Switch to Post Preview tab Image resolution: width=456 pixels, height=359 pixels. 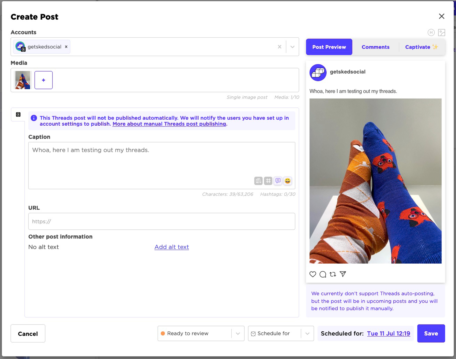(329, 47)
